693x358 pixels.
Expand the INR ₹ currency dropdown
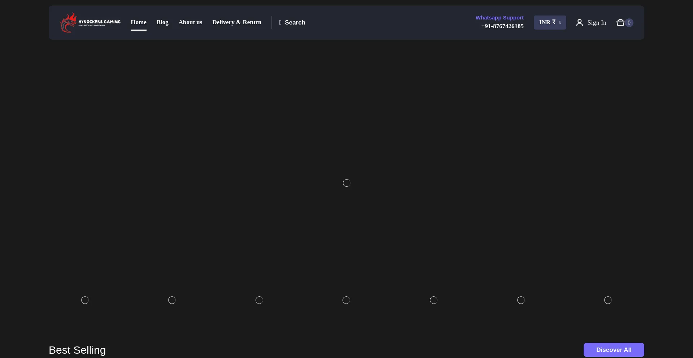550,22
